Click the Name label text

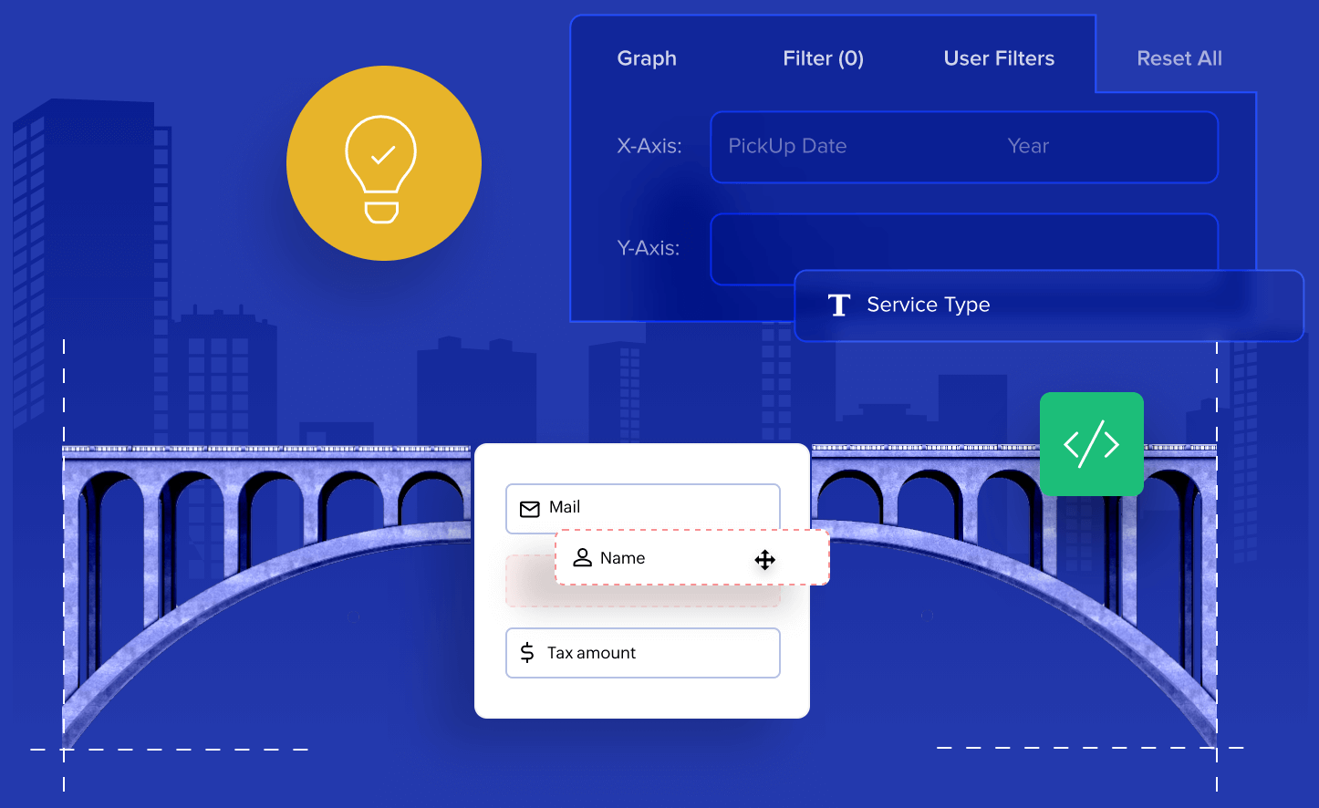pos(622,558)
